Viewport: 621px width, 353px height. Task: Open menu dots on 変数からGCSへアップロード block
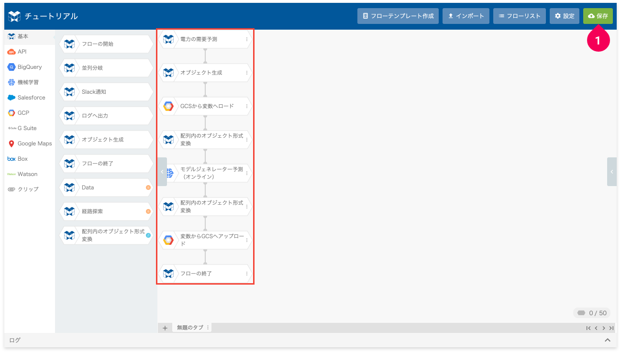tap(247, 240)
